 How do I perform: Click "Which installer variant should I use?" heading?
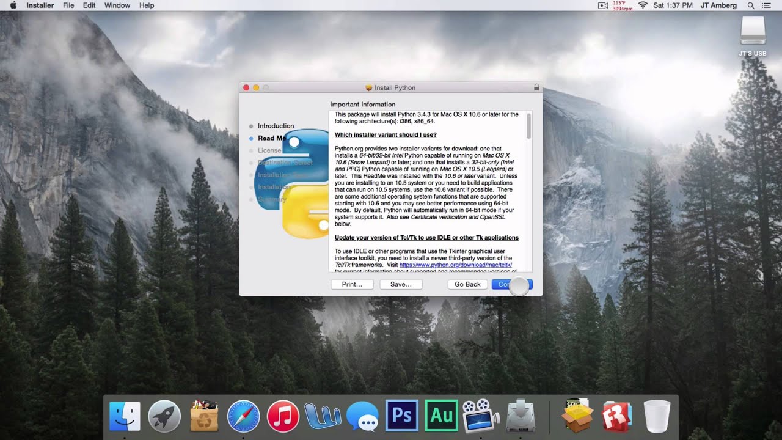[x=386, y=134]
